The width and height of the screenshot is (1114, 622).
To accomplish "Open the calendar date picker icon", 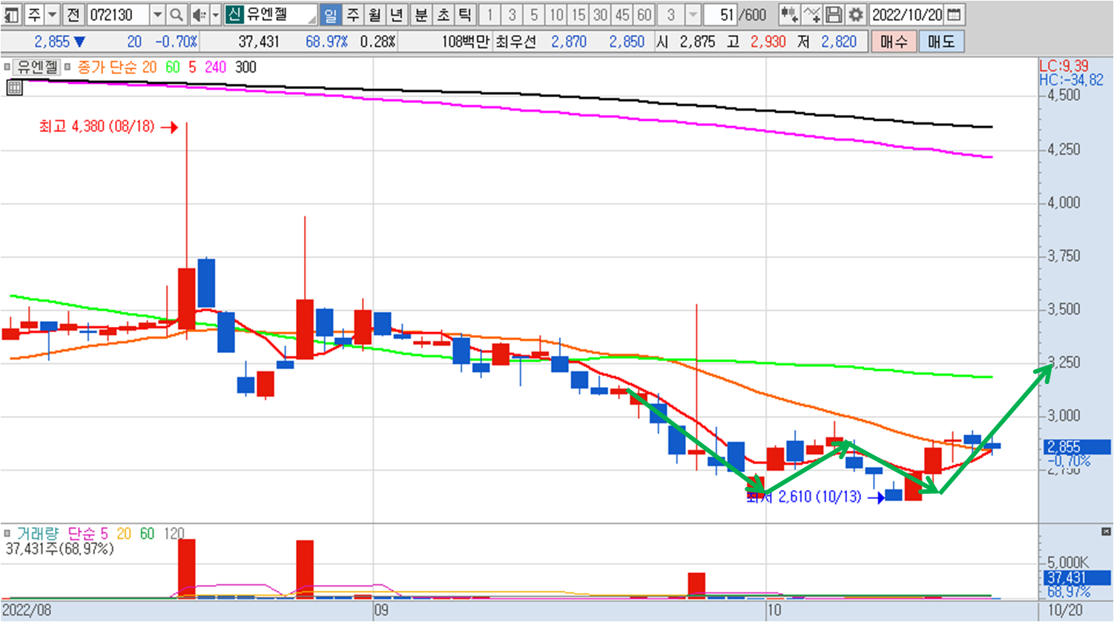I will click(x=955, y=14).
